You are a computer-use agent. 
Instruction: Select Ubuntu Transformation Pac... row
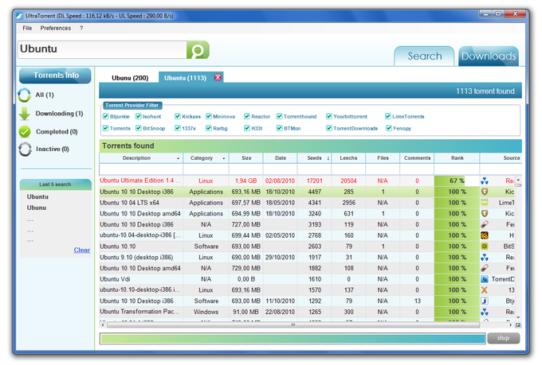308,312
